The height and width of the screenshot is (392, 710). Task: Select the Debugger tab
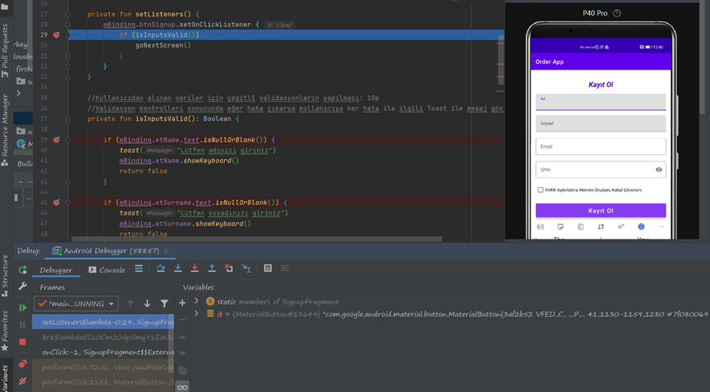tap(57, 270)
